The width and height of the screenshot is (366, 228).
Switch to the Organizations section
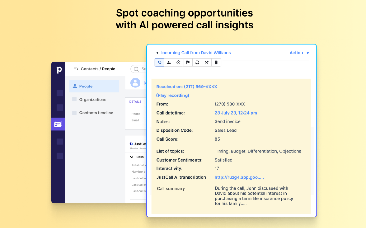point(92,99)
